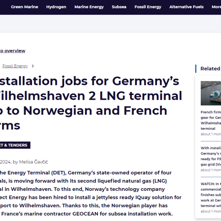This screenshot has height=221, width=221.
Task: Click the Contracts & Tenders tag
Action: tap(15, 145)
